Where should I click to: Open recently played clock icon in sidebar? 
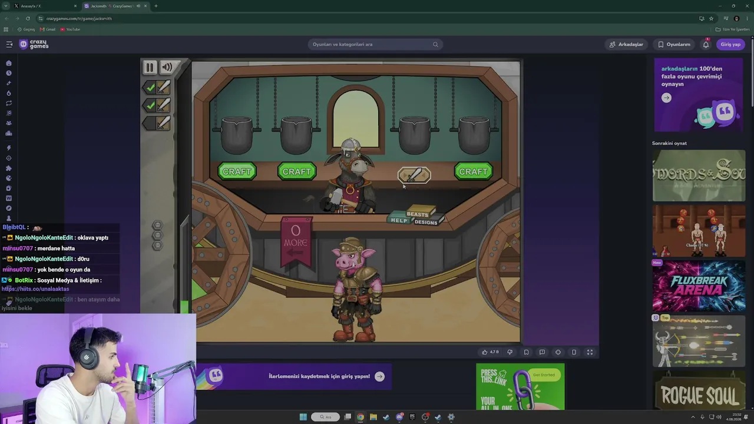point(9,73)
